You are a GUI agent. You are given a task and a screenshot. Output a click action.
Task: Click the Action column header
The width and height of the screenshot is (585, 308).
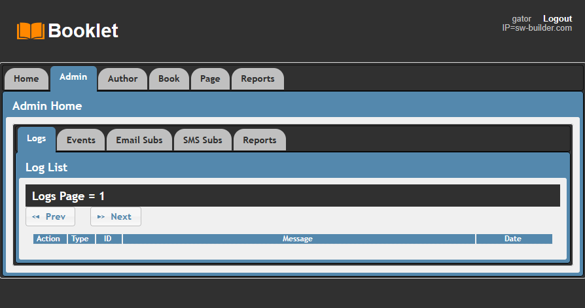pos(50,239)
